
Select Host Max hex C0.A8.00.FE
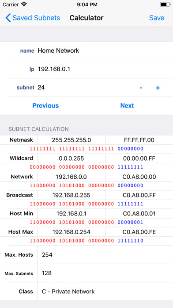[x=139, y=232]
